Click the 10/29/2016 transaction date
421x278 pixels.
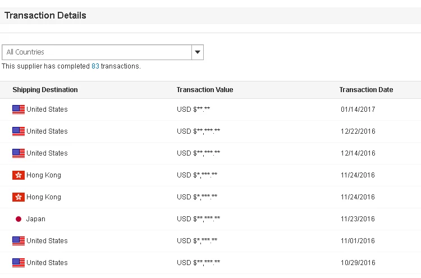coord(358,263)
